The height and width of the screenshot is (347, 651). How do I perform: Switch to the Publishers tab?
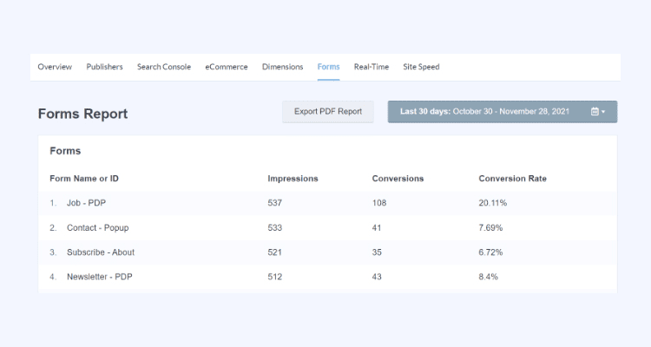click(x=105, y=67)
